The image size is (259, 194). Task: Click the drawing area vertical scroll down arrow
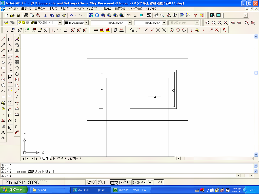(x=256, y=154)
